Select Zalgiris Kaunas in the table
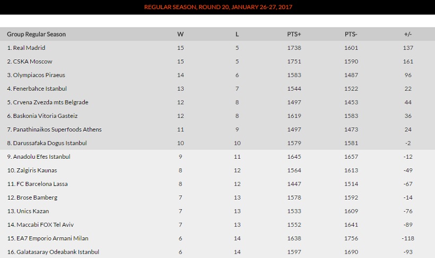The width and height of the screenshot is (435, 258). tap(35, 170)
